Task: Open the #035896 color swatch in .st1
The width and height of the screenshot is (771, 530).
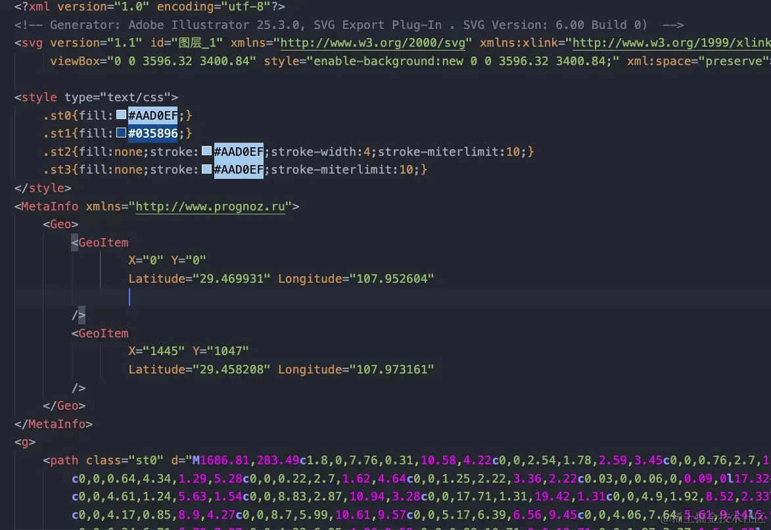Action: (x=121, y=133)
